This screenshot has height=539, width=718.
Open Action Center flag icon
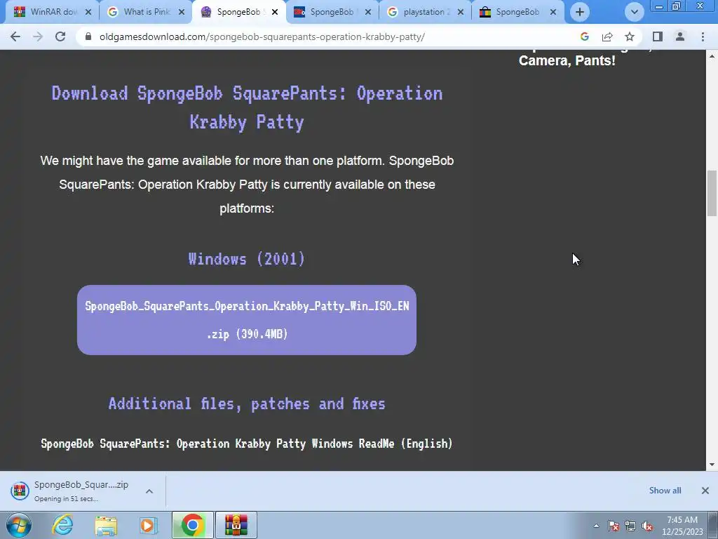(614, 526)
